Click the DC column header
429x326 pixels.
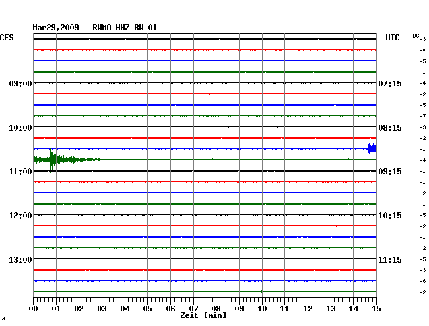click(416, 36)
